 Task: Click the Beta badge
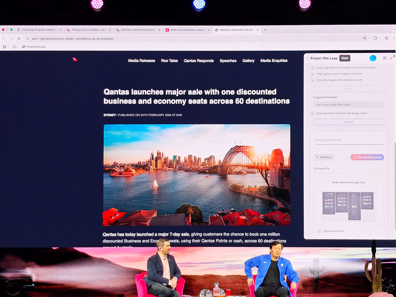[345, 58]
